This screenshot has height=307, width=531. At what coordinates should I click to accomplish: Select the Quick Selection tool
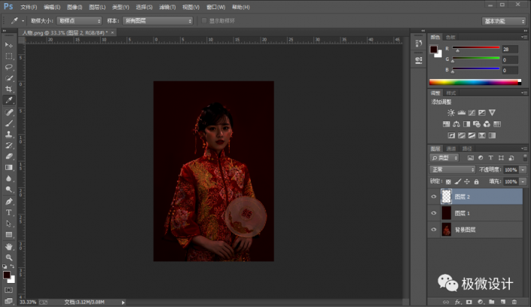[x=9, y=78]
